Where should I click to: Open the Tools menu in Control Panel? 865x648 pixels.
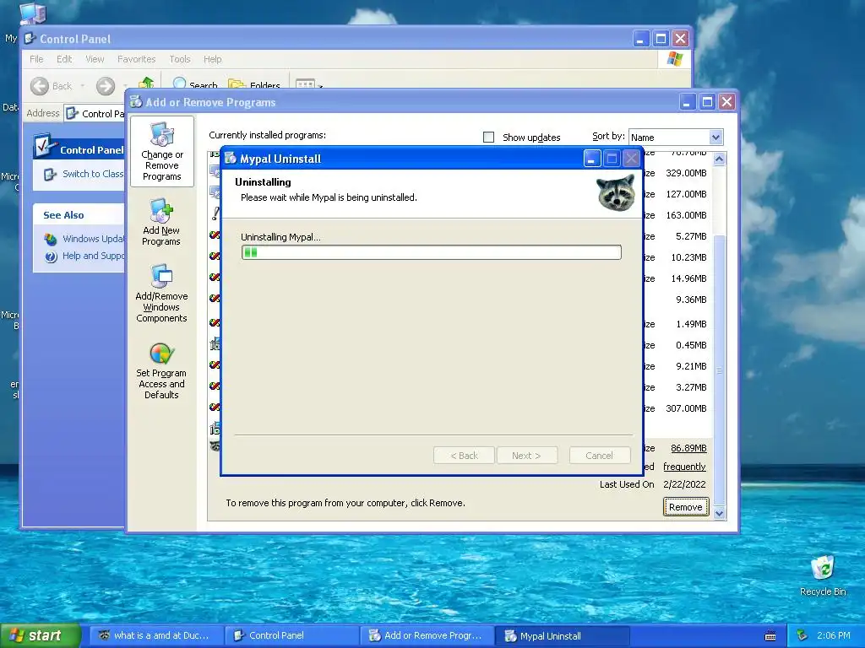180,59
